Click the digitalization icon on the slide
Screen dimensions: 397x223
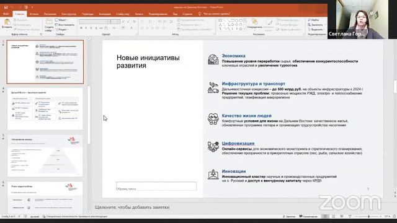coord(213,147)
